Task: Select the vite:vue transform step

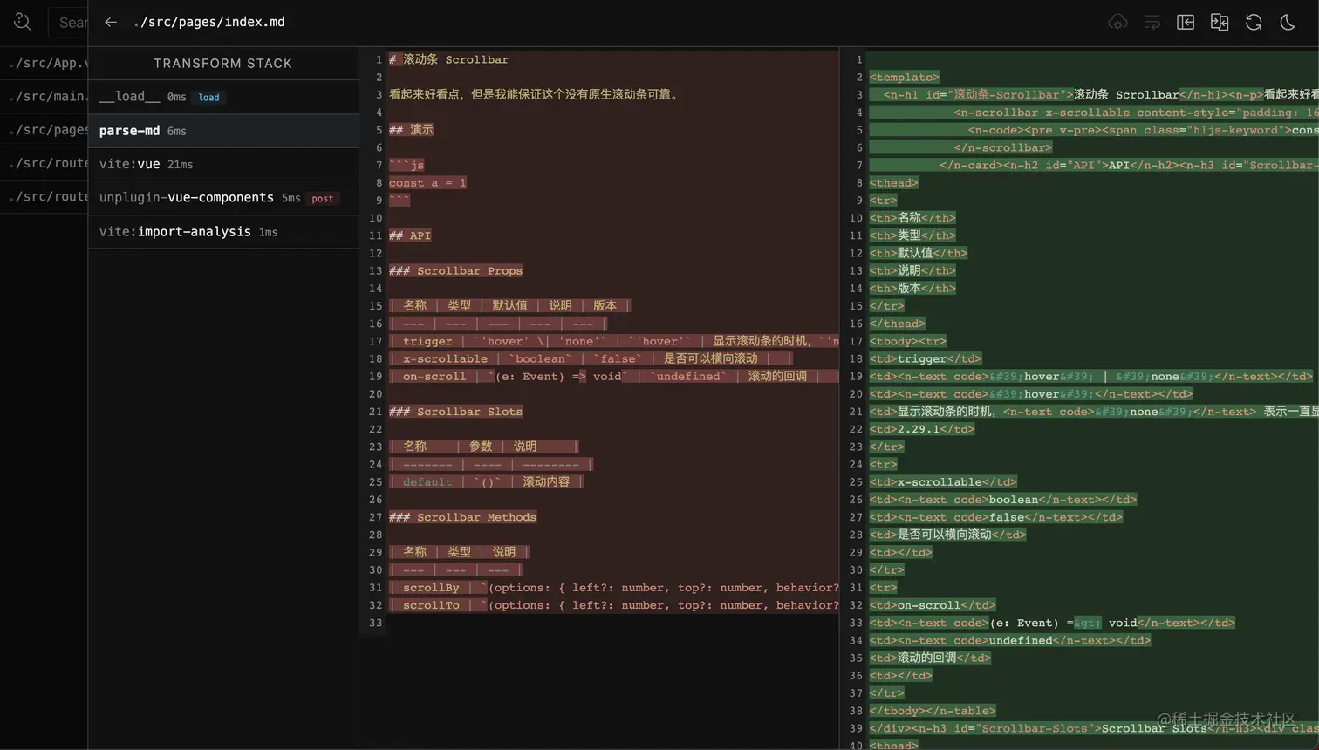Action: click(x=223, y=164)
